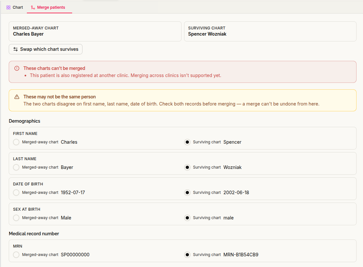Click the swap arrows icon
Viewport: 363px width, 267px height.
[16, 49]
